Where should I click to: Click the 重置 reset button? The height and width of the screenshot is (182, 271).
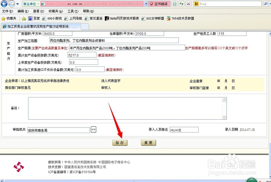pos(149,143)
